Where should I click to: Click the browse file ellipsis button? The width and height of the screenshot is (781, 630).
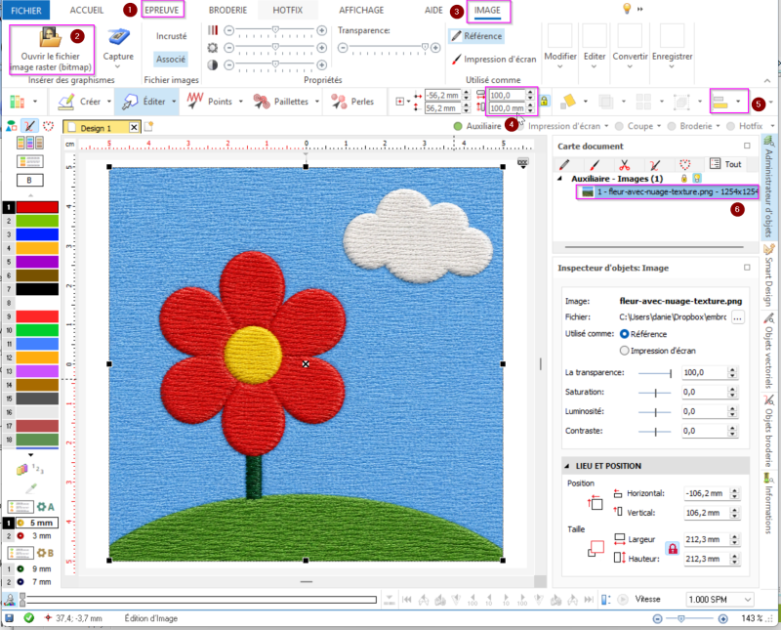tap(738, 317)
